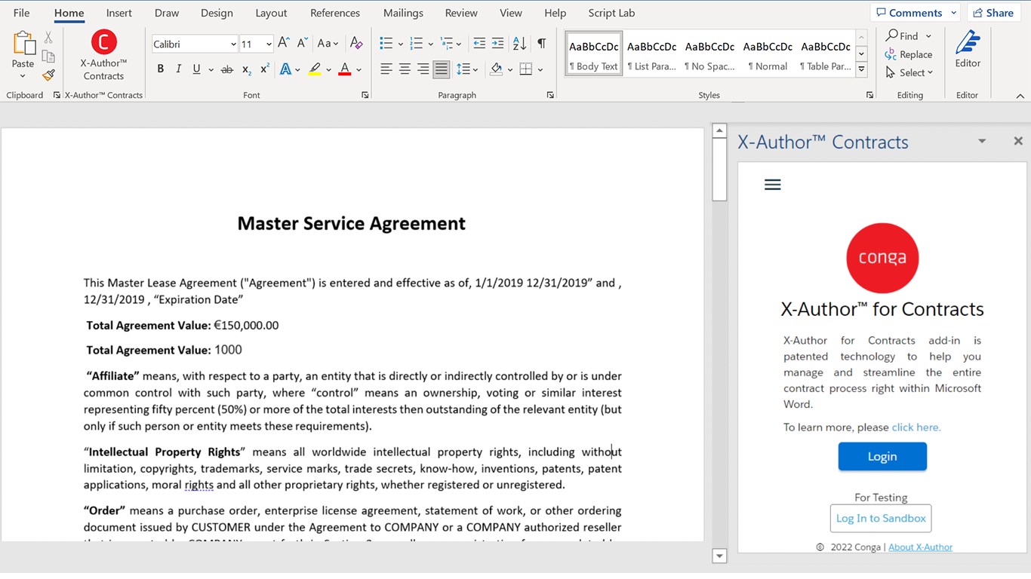The width and height of the screenshot is (1031, 579).
Task: Open the Paragraph dialog launcher
Action: pos(550,96)
